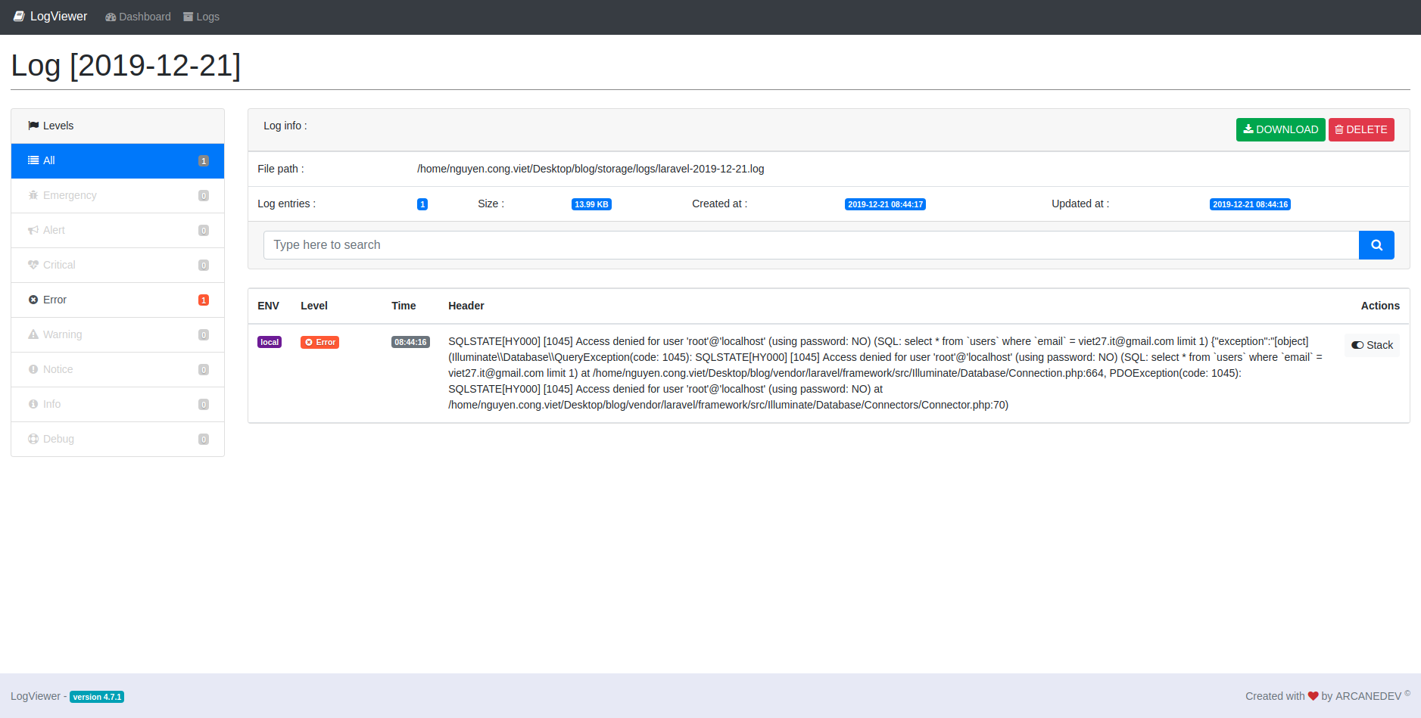Click the Alert bullhorn icon
This screenshot has height=718, width=1421.
(33, 230)
